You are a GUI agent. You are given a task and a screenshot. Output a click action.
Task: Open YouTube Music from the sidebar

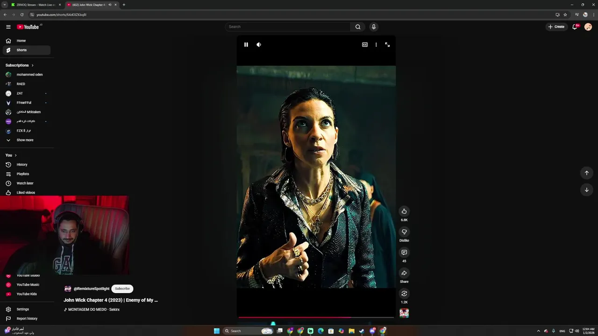[x=27, y=285]
